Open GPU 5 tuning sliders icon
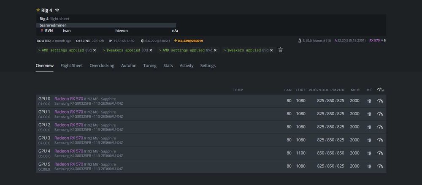 tap(369, 166)
